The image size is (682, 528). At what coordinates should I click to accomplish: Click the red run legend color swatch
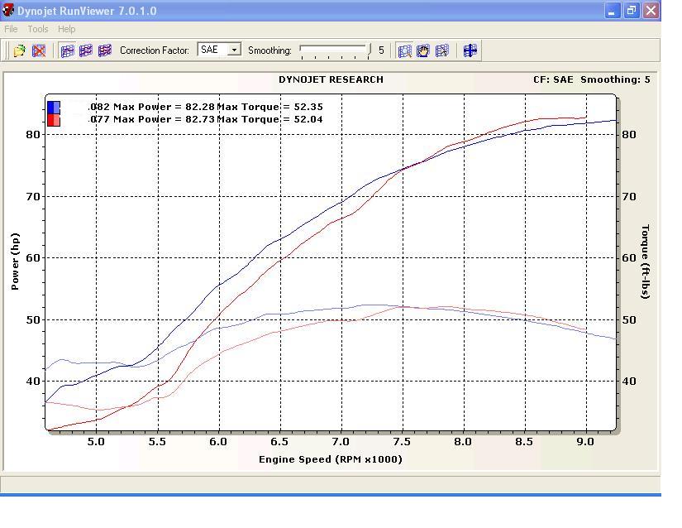point(54,120)
